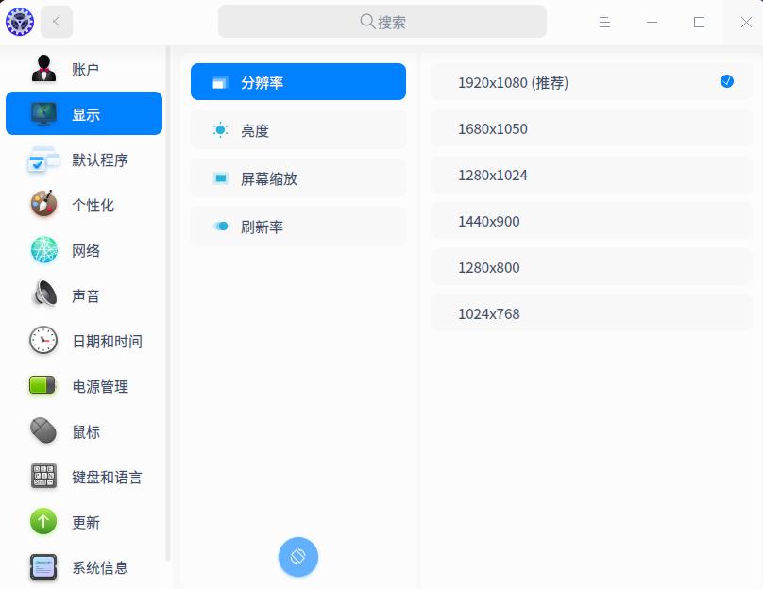
Task: Click the 键盘和语言 (Keyboard) icon
Action: [42, 477]
